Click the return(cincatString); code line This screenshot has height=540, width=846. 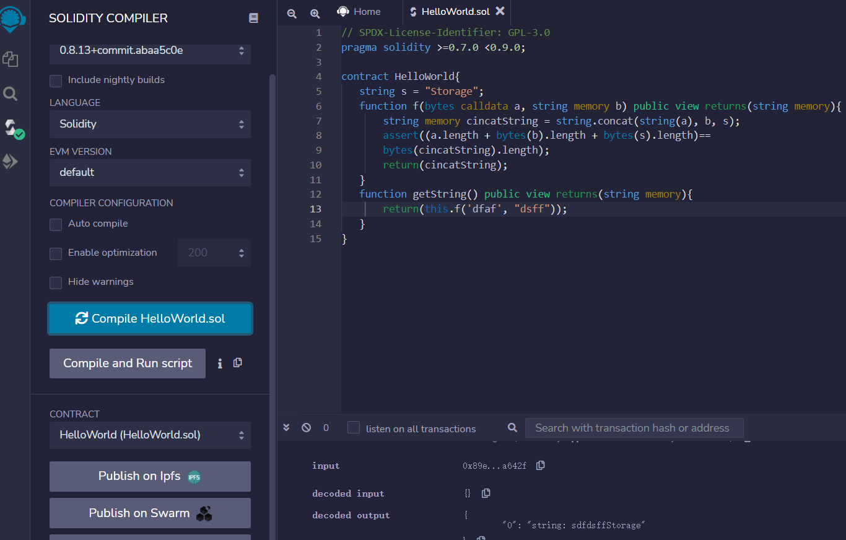coord(445,165)
